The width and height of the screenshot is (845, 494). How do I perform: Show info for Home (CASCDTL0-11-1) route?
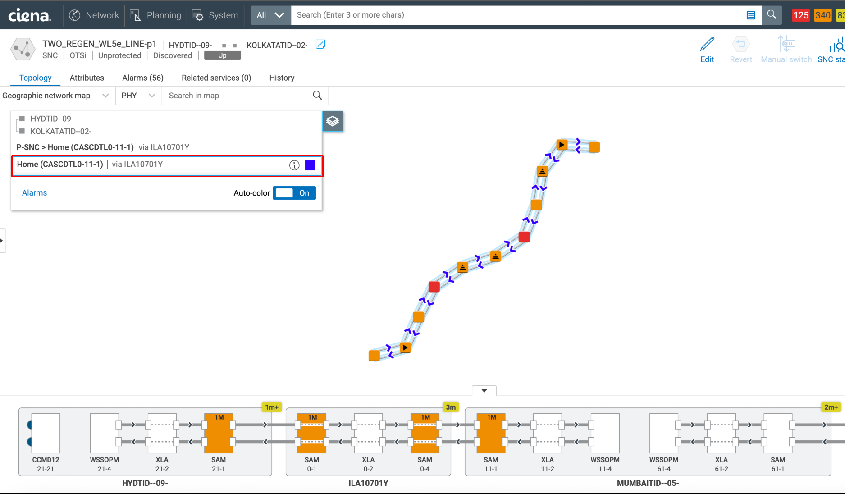coord(294,165)
